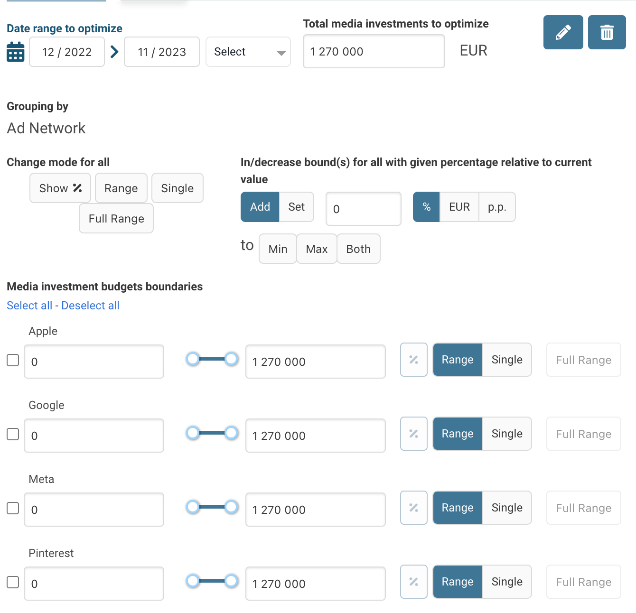Choose Single mode for Meta
636x613 pixels.
[x=507, y=508]
